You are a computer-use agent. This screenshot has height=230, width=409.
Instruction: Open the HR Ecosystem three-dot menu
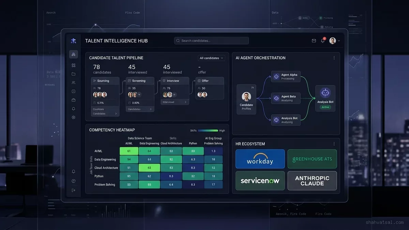tap(334, 144)
